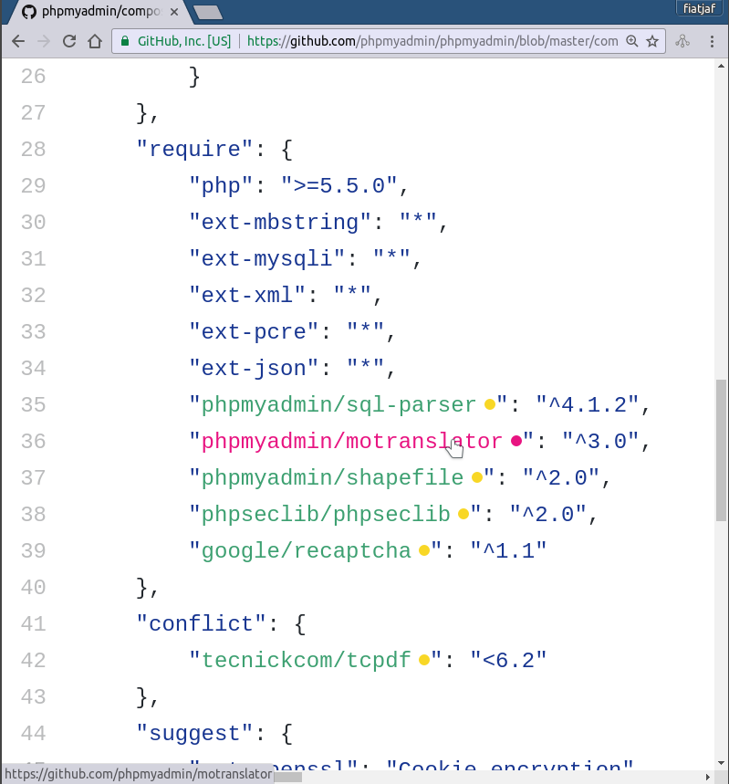Click the "suggest" key text
The width and height of the screenshot is (729, 784).
click(194, 734)
